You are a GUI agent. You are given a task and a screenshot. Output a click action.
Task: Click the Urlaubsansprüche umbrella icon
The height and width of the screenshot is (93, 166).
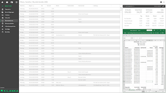point(3,26)
